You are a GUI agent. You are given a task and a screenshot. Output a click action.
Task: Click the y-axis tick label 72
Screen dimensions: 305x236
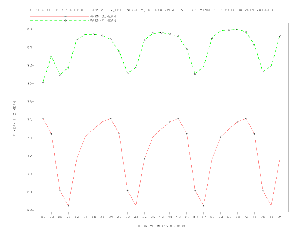point(30,156)
